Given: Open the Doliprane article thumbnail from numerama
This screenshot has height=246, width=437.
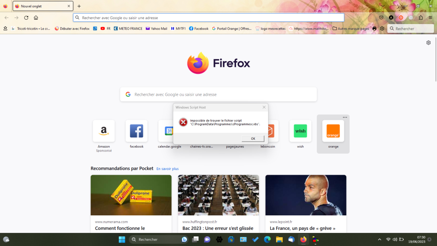Looking at the screenshot, I should coord(131,195).
